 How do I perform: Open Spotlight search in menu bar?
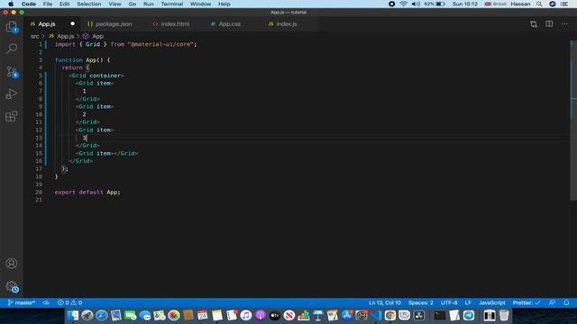point(539,4)
